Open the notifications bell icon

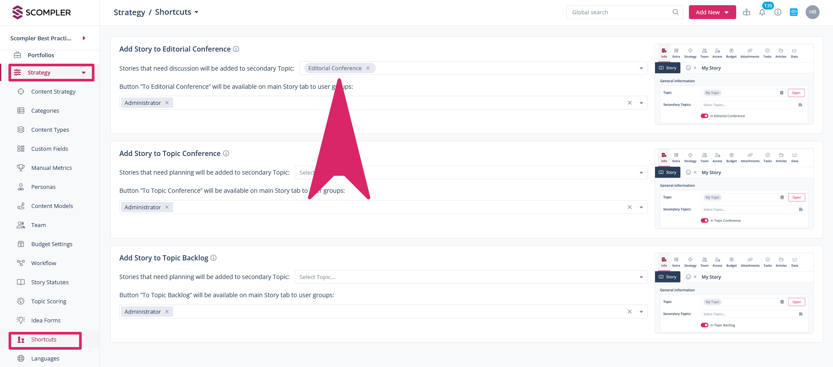click(762, 12)
